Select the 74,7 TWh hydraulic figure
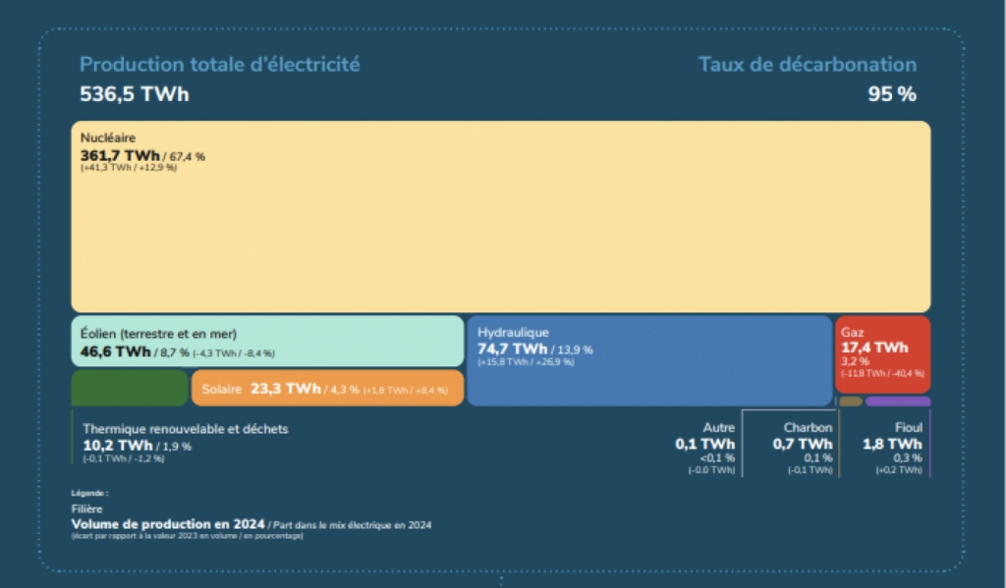Viewport: 1006px width, 588px height. [512, 348]
